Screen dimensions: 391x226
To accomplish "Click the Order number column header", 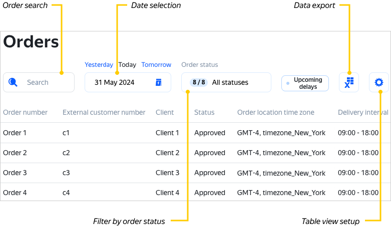I will [25, 112].
